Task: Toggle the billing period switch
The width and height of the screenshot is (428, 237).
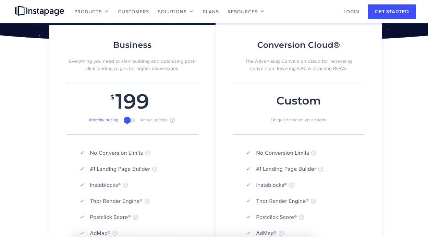Action: [129, 120]
